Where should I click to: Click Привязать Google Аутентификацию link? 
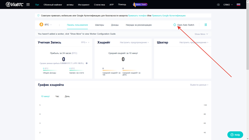click(x=169, y=15)
